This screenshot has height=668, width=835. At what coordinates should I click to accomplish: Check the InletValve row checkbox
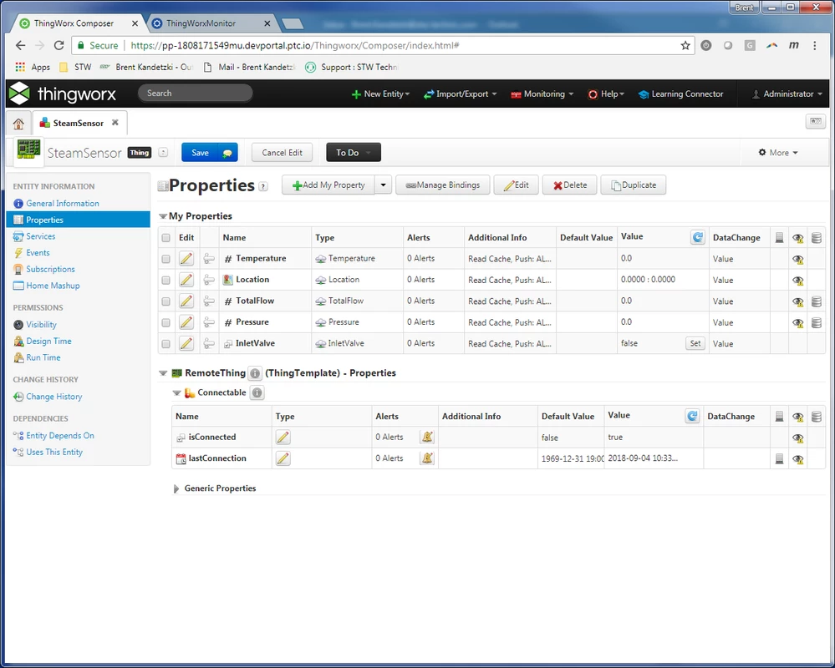(x=166, y=344)
